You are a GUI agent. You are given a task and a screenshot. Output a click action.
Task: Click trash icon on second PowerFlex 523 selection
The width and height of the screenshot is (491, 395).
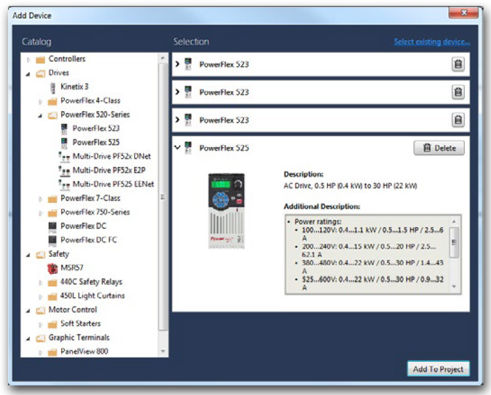tap(458, 92)
